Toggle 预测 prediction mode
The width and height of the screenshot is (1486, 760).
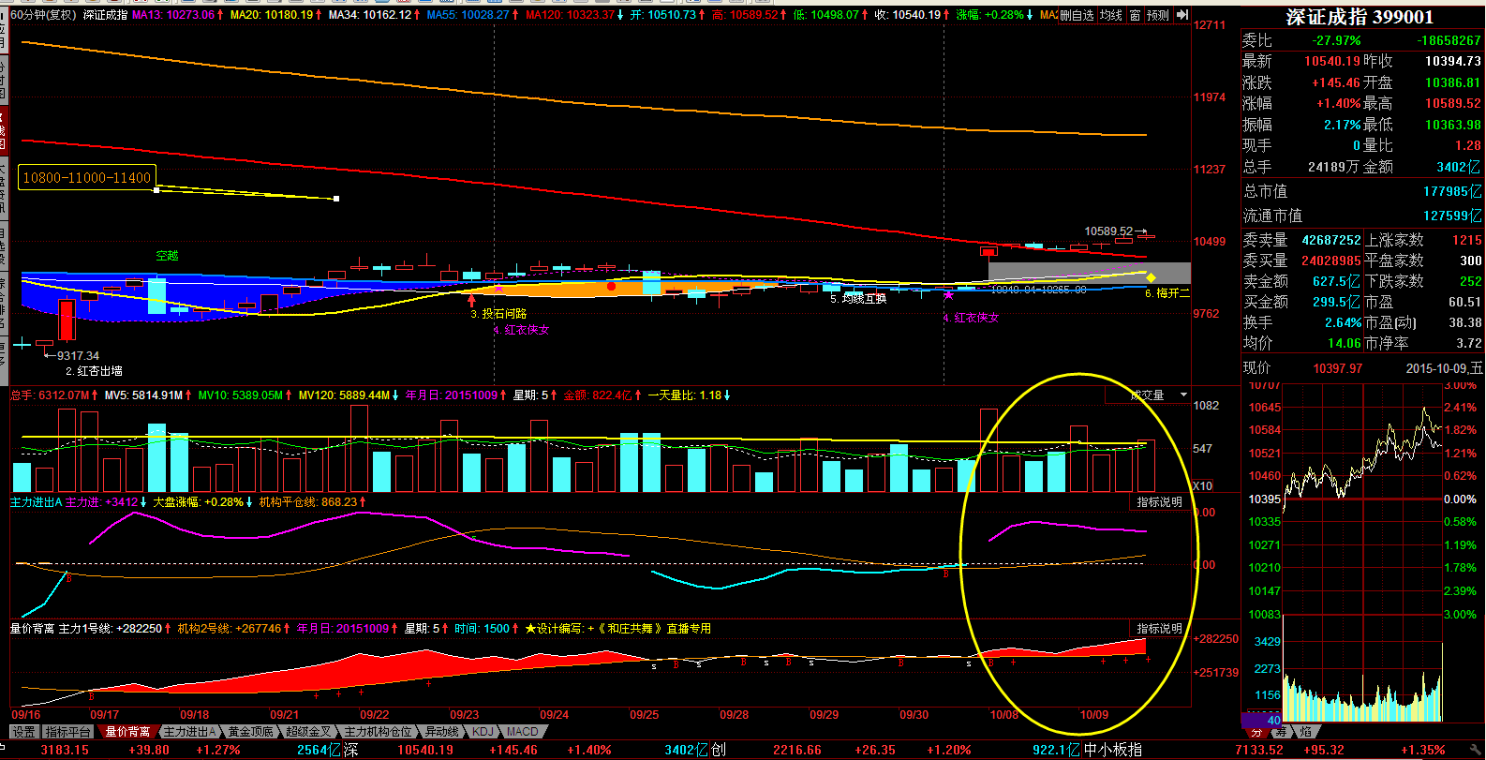(x=1158, y=15)
